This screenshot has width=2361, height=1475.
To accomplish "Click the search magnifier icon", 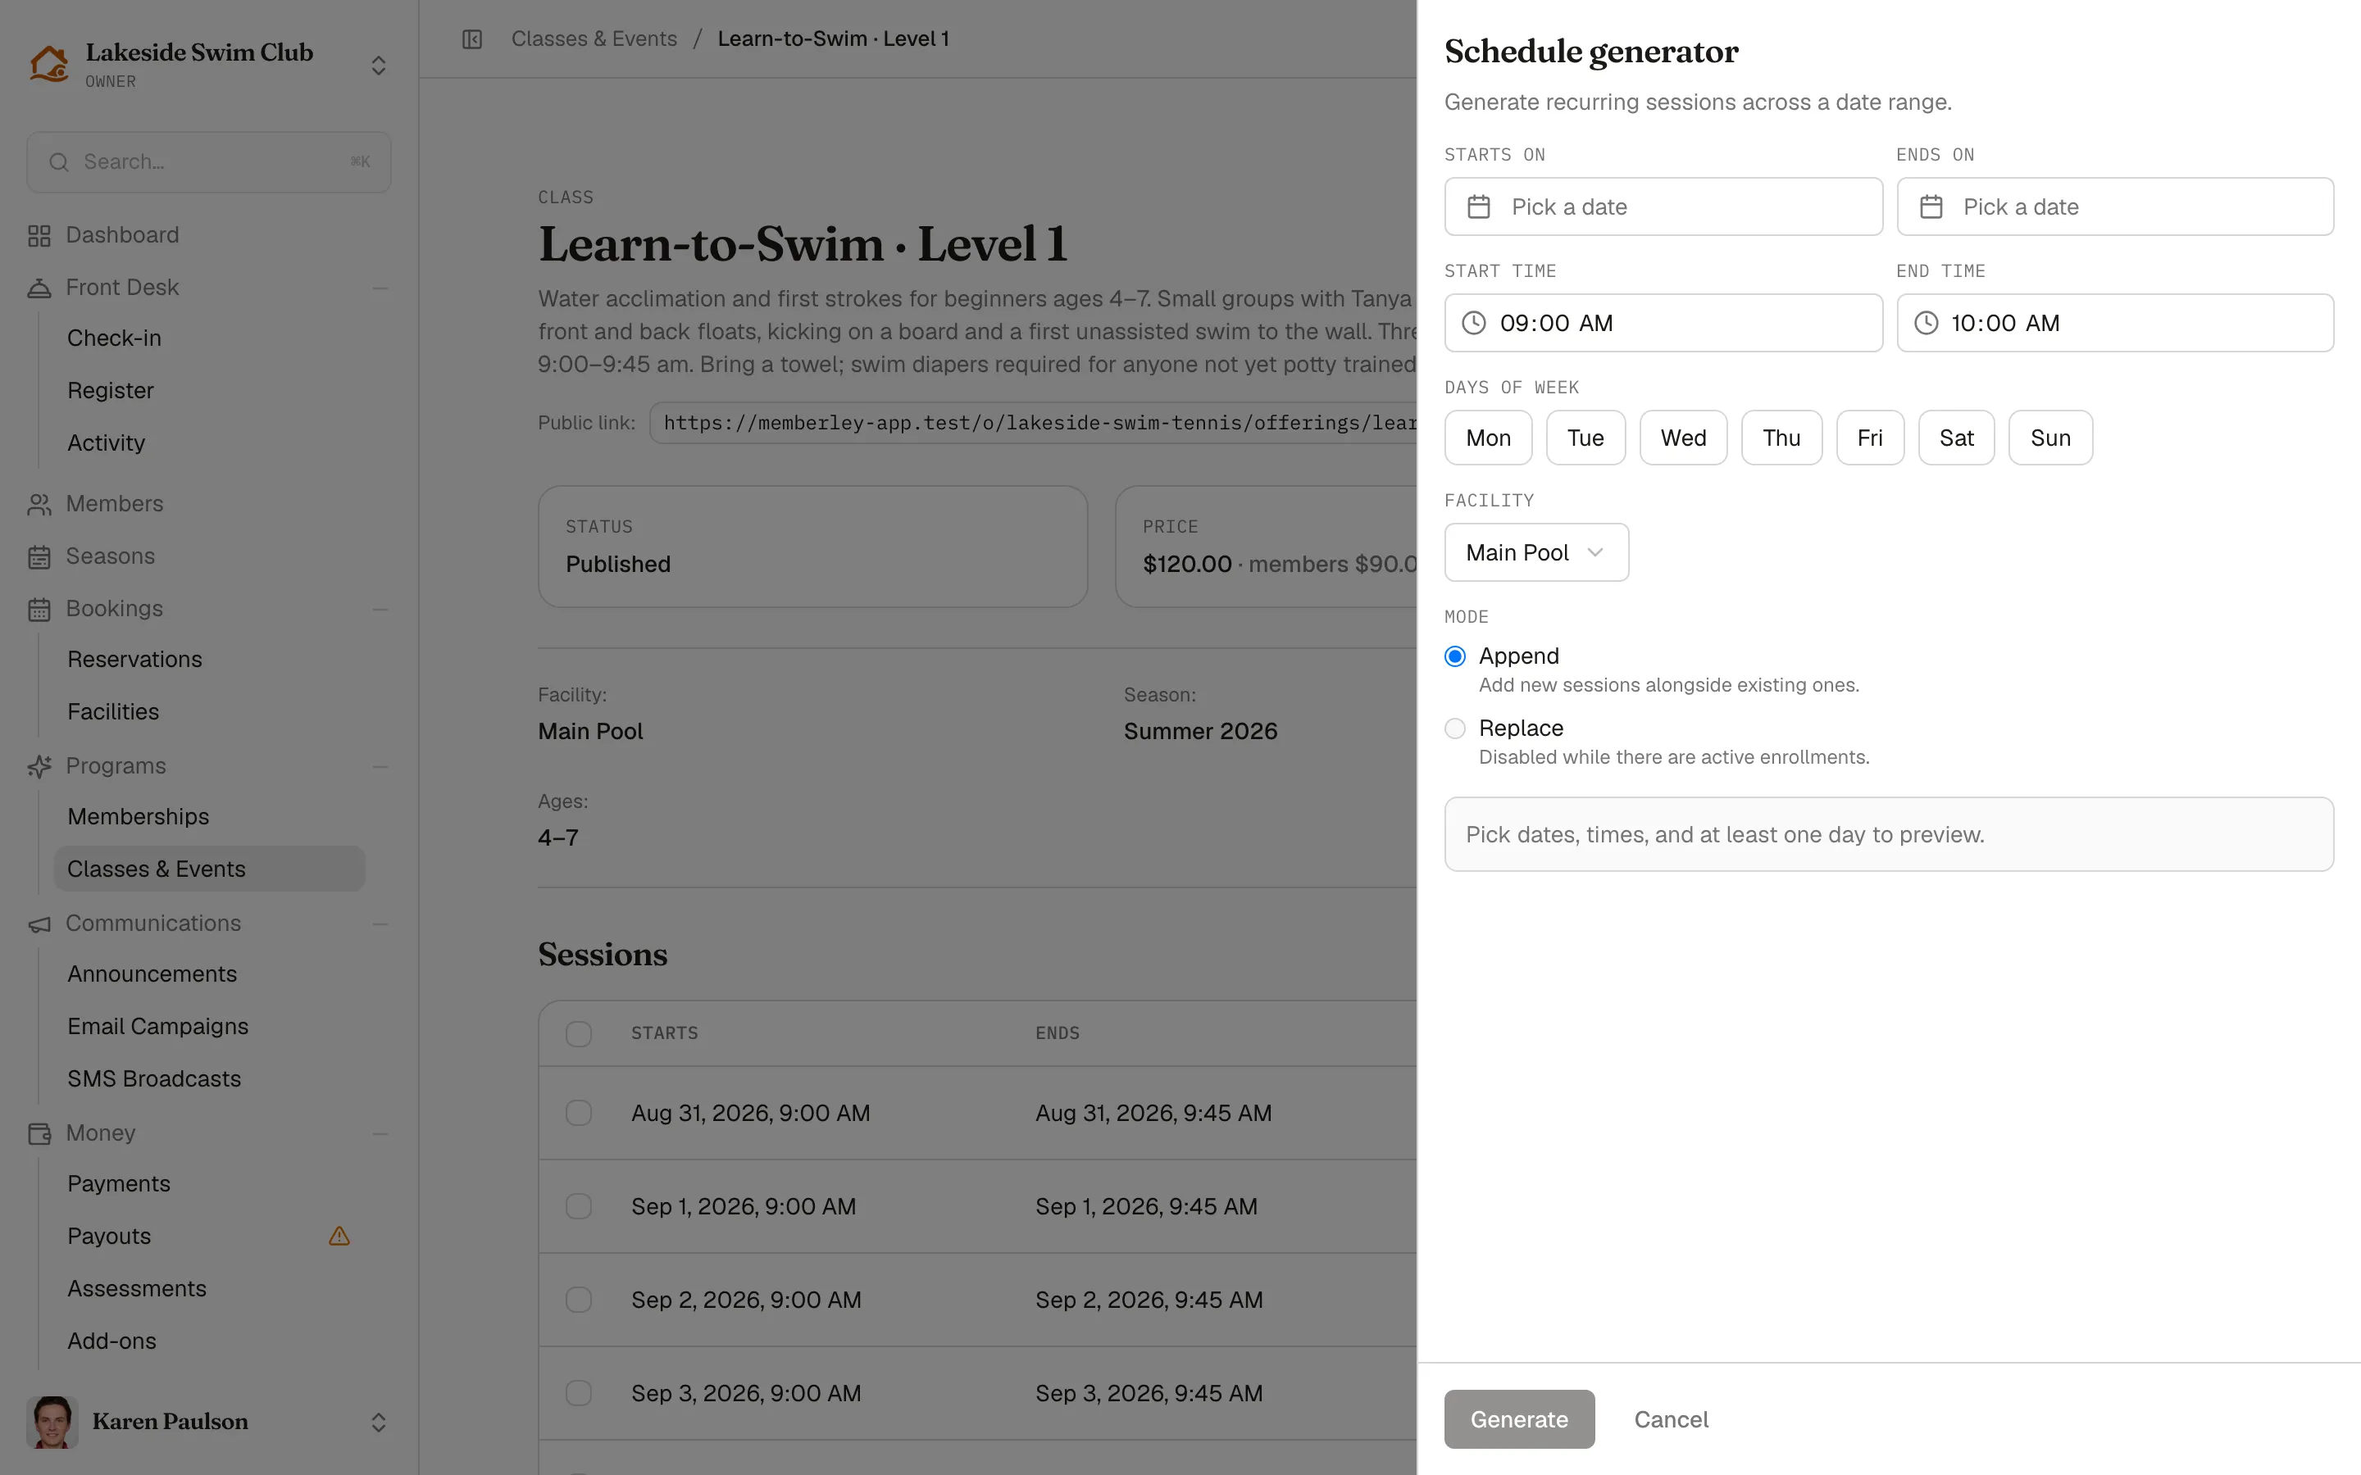I will [58, 162].
